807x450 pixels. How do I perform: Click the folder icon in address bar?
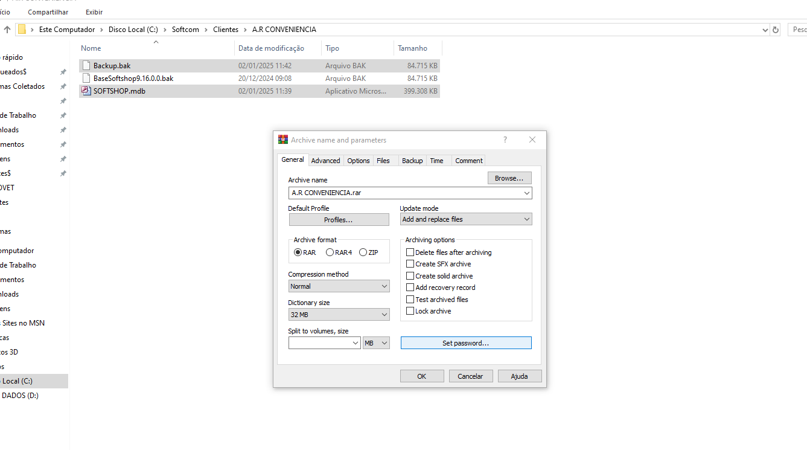[x=22, y=30]
